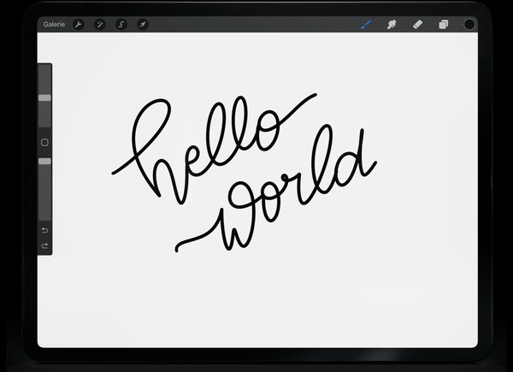Open the Layers panel
Screen dimensions: 513x372
coord(443,24)
